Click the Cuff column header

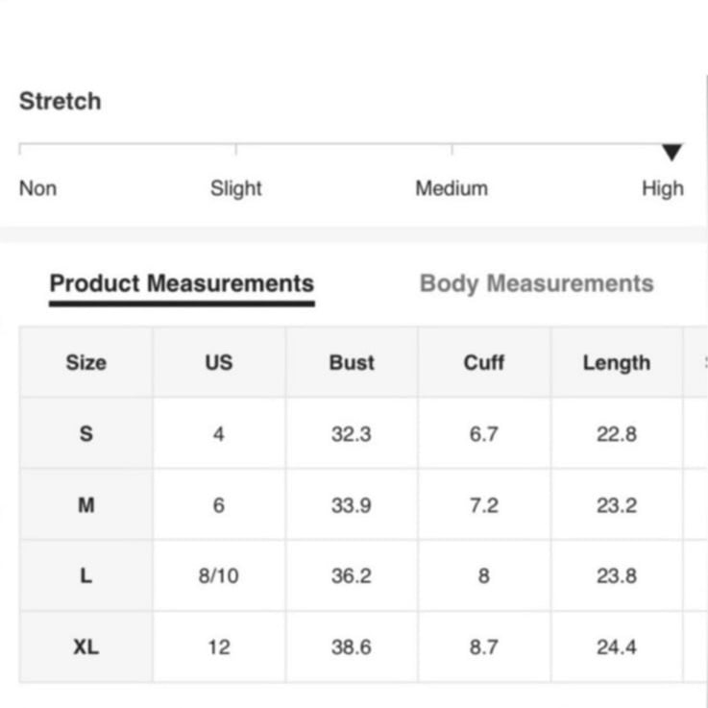coord(484,362)
